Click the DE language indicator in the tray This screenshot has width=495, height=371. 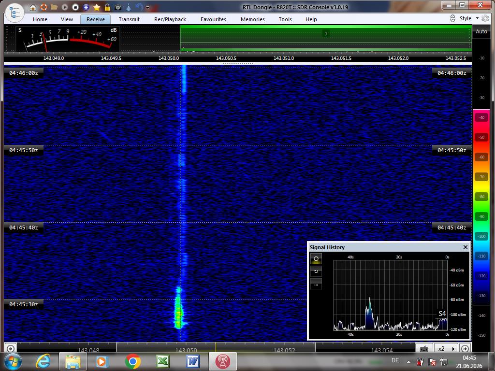click(395, 360)
